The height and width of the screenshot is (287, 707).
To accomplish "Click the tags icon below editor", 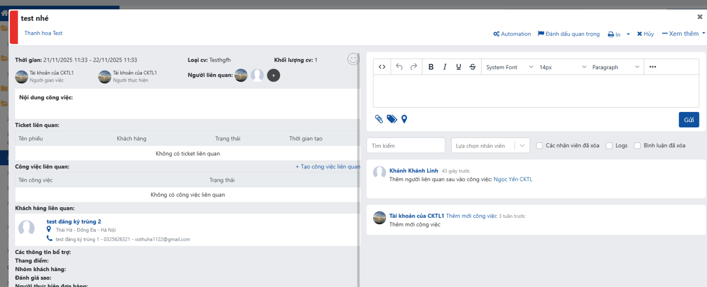I will (392, 119).
